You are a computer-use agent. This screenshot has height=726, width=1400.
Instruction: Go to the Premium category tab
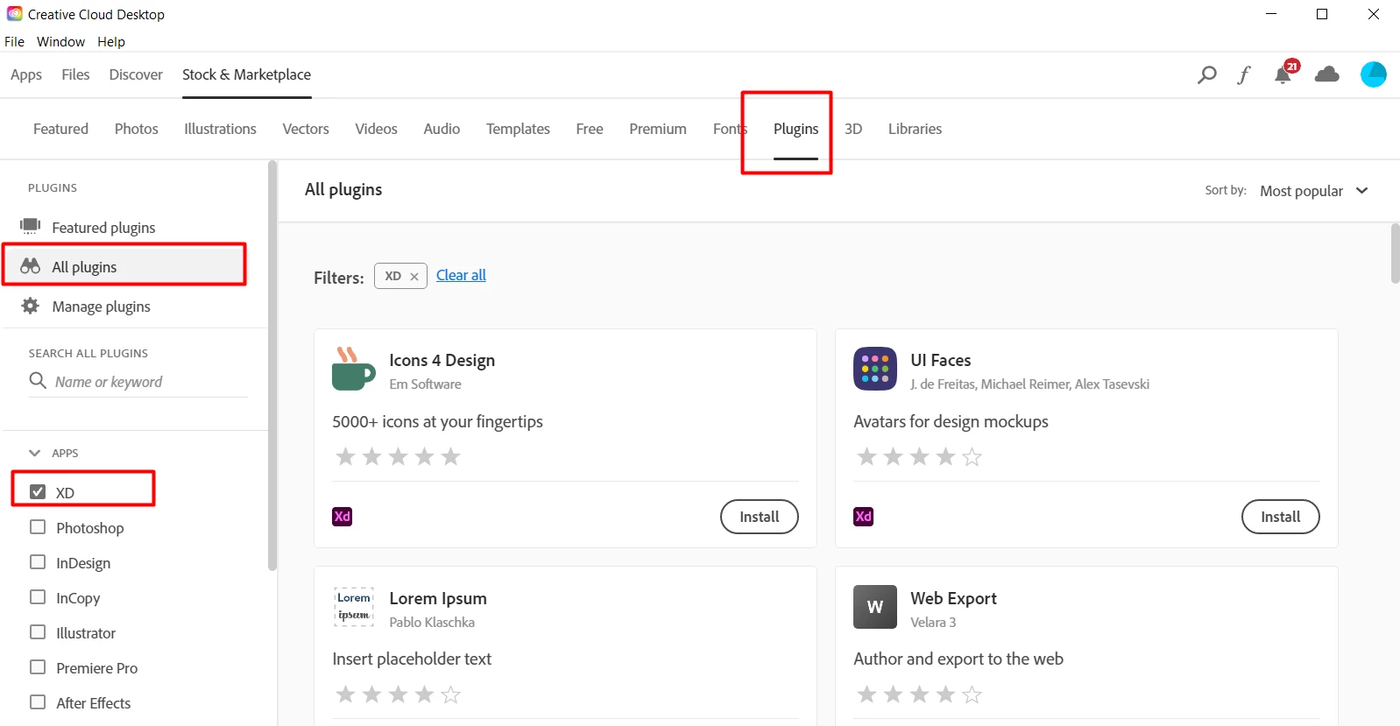coord(658,129)
